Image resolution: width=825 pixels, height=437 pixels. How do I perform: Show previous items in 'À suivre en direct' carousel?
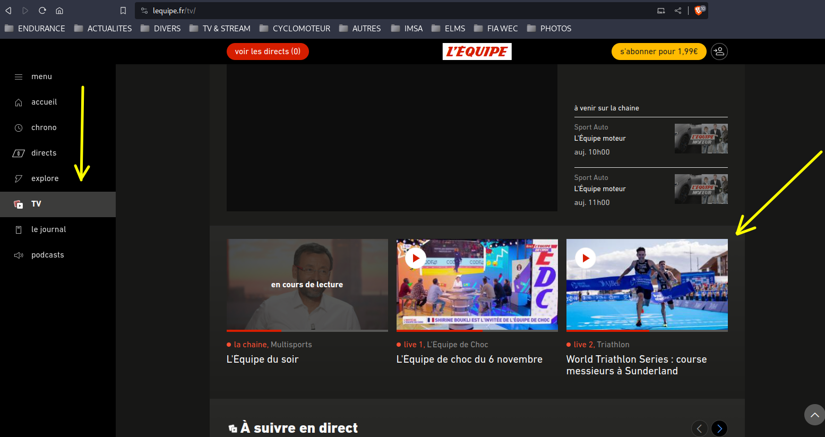699,429
